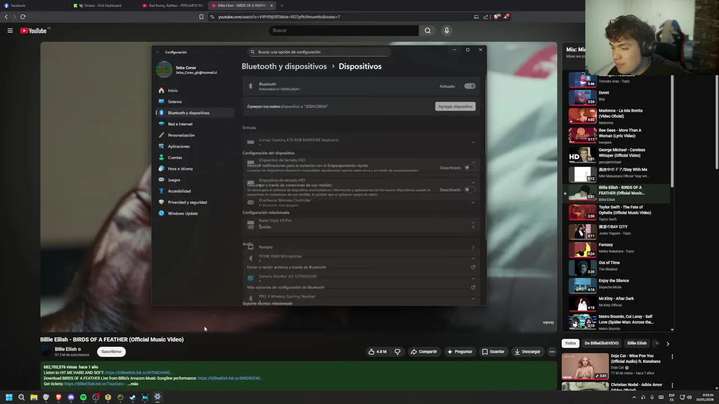Click the Guardar button below the video
This screenshot has width=719, height=404.
pos(493,352)
